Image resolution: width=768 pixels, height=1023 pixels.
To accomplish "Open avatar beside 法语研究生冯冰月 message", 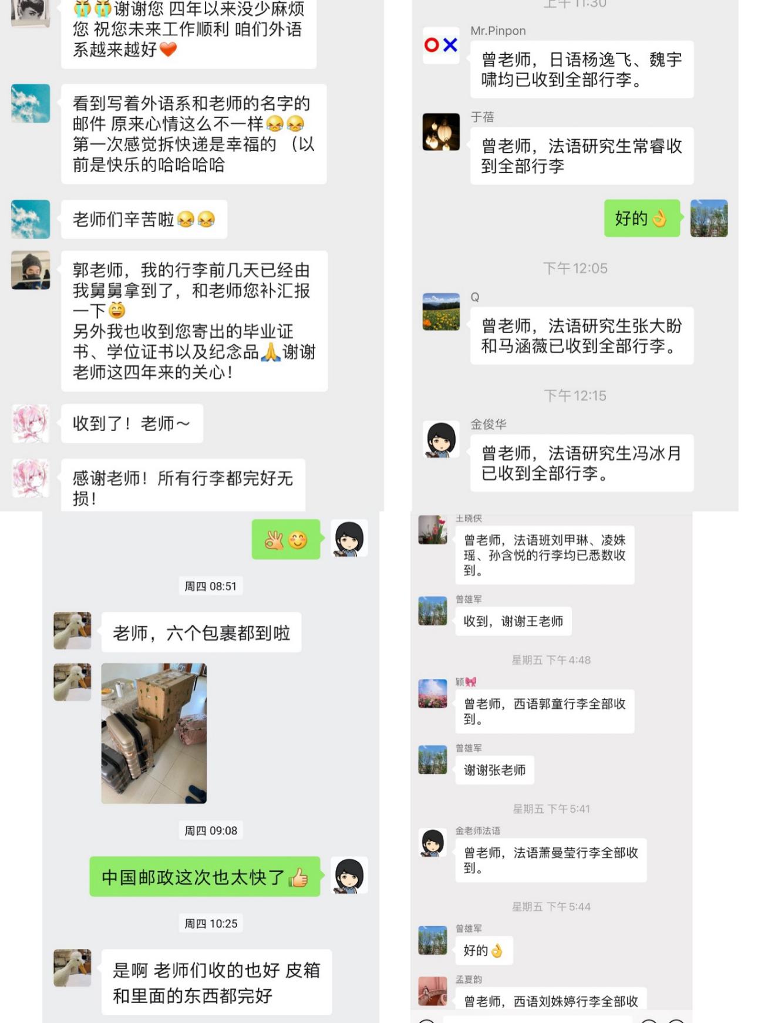I will [x=441, y=439].
